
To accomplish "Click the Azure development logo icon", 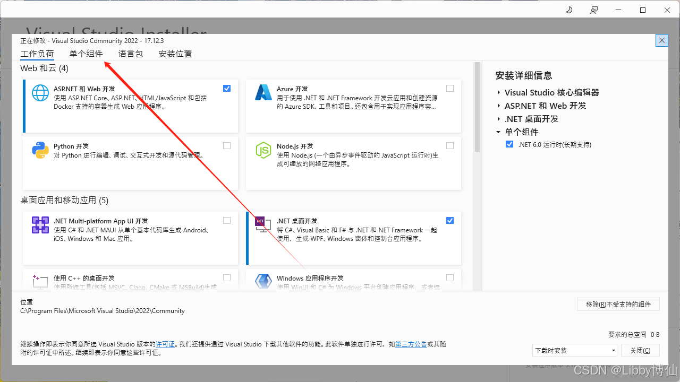I will click(263, 93).
